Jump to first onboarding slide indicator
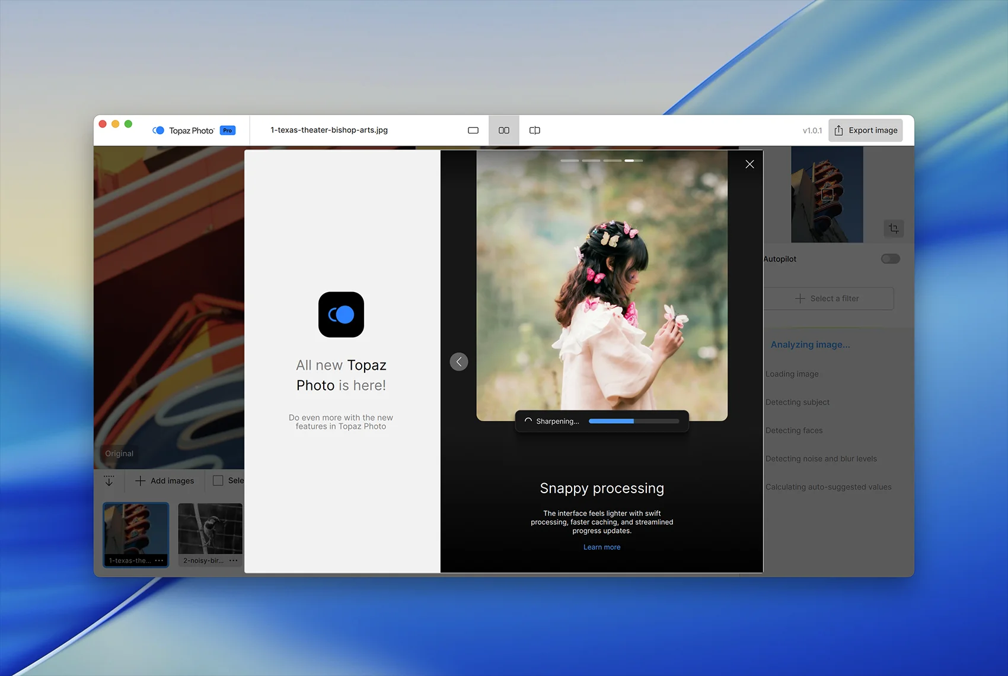 (570, 161)
